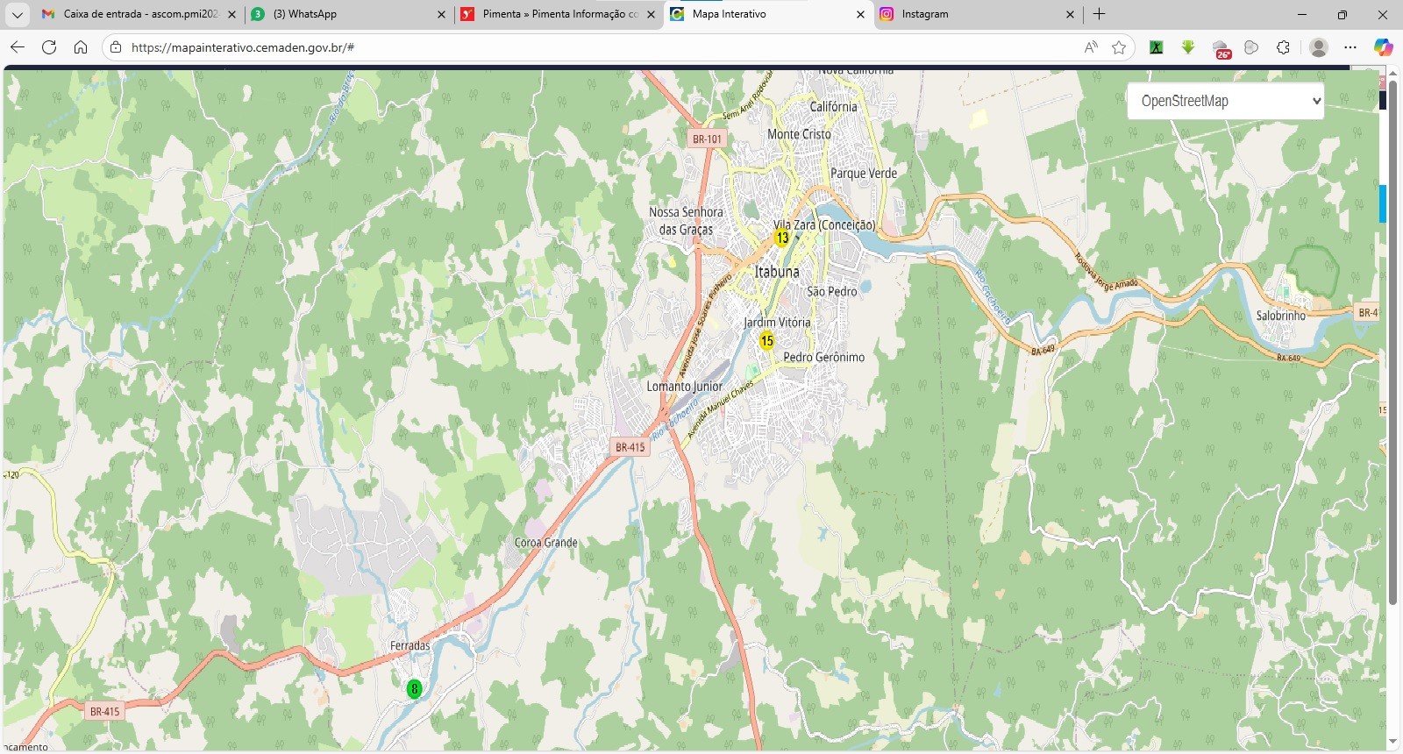Expand the OpenStreetMap base layer dropdown

1225,101
